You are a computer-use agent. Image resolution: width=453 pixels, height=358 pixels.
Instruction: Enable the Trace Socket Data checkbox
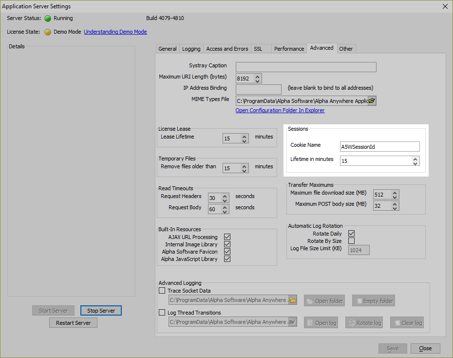coord(162,290)
